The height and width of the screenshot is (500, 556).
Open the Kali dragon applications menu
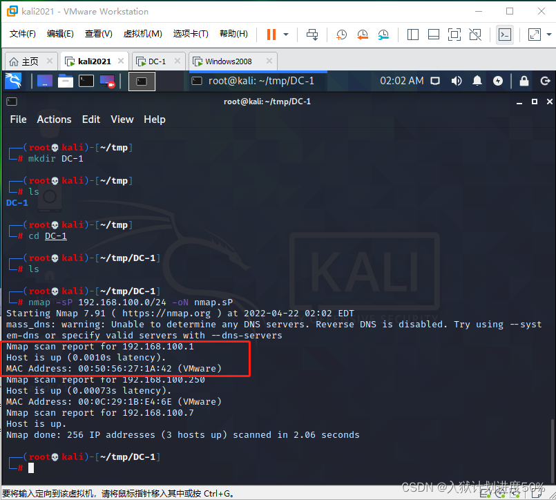13,81
